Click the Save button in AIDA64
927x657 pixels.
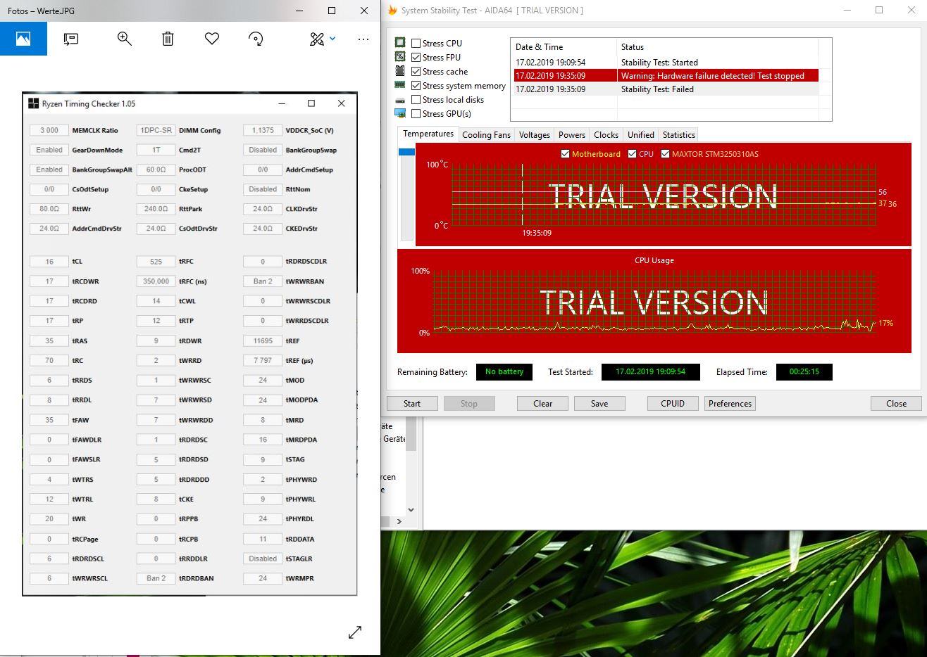tap(599, 404)
